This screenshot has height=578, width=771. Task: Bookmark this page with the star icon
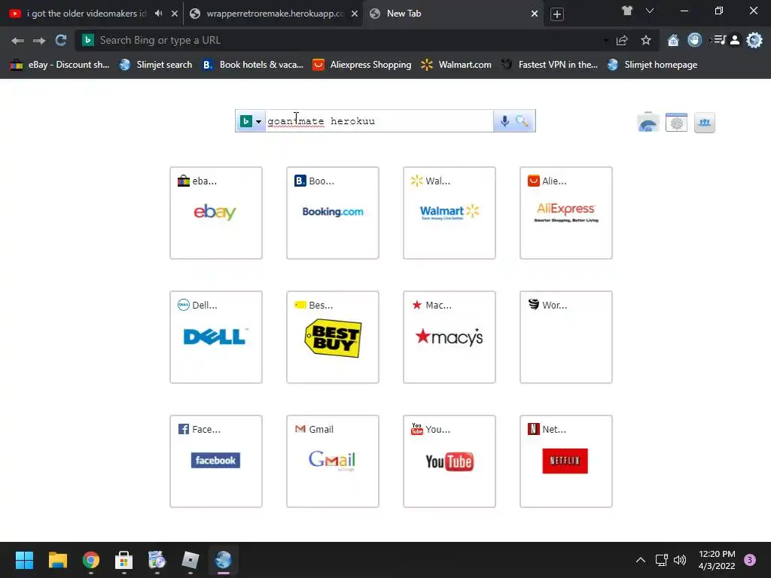[x=646, y=41]
